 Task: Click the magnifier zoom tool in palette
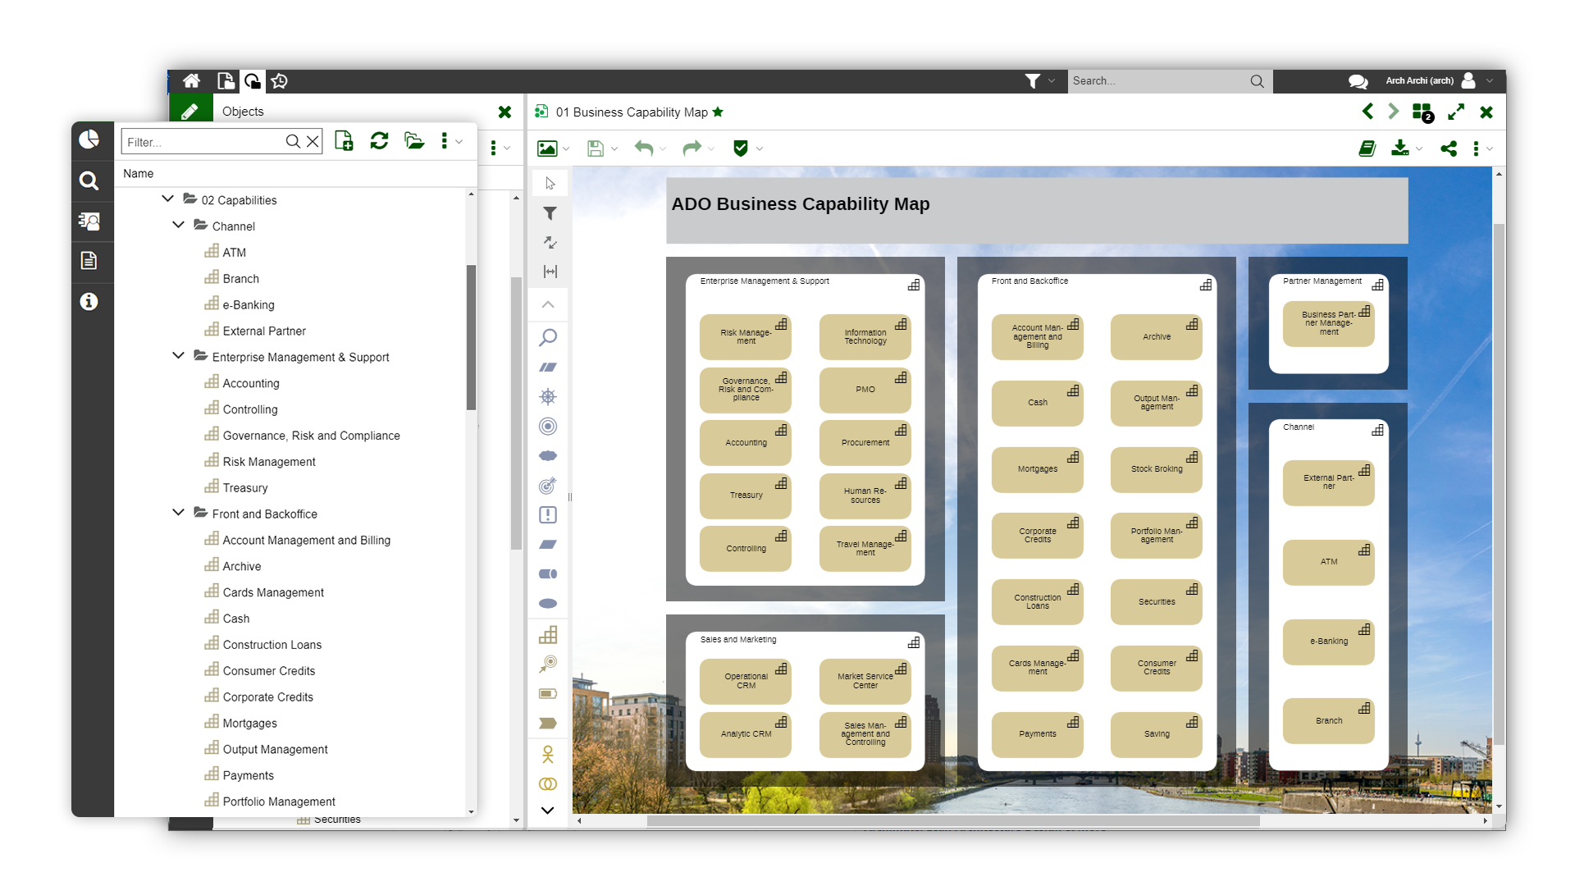click(548, 337)
